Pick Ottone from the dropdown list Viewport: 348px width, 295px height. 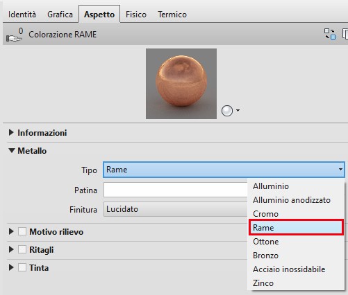pyautogui.click(x=296, y=242)
